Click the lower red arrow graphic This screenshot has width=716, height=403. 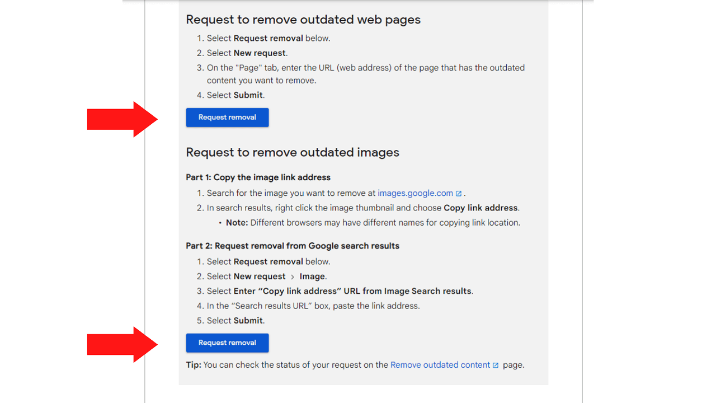[x=120, y=344]
